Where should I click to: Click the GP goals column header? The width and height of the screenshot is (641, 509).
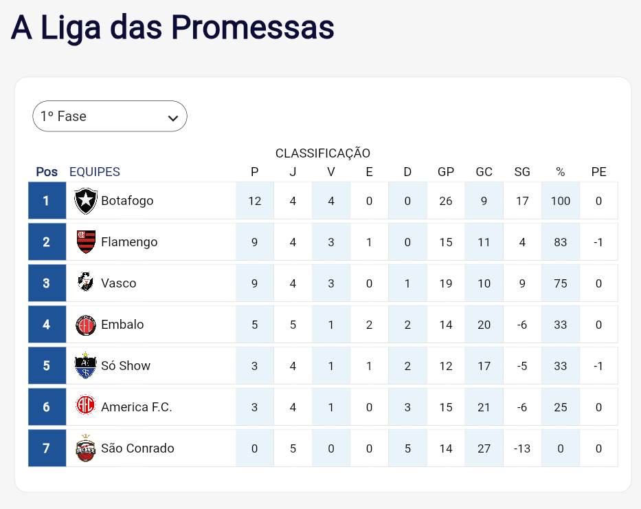point(446,172)
